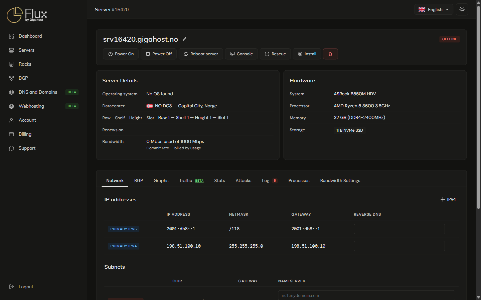Click the Flux by Gigahost logo
Image resolution: width=481 pixels, height=300 pixels.
tap(27, 15)
